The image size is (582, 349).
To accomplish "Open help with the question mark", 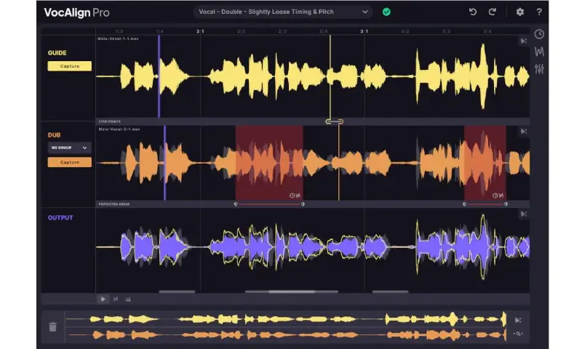I will click(x=539, y=12).
